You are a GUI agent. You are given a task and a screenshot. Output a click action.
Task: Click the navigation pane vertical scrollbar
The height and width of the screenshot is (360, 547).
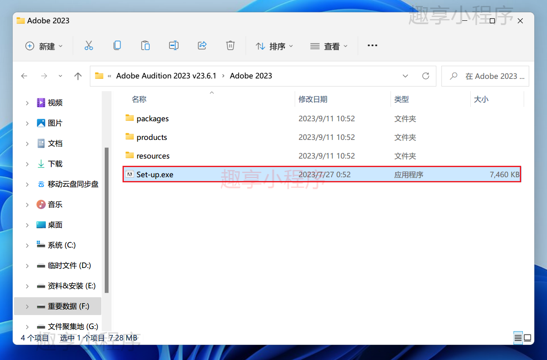(107, 220)
